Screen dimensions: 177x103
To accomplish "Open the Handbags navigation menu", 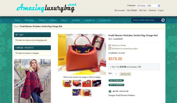I will [29, 20].
